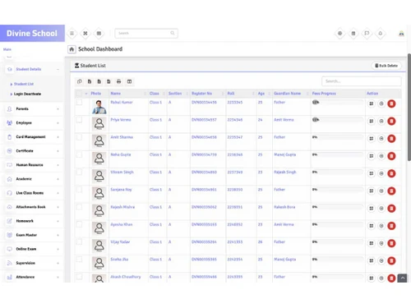Check the box for Priya Verma
This screenshot has height=308, width=411.
[x=79, y=120]
